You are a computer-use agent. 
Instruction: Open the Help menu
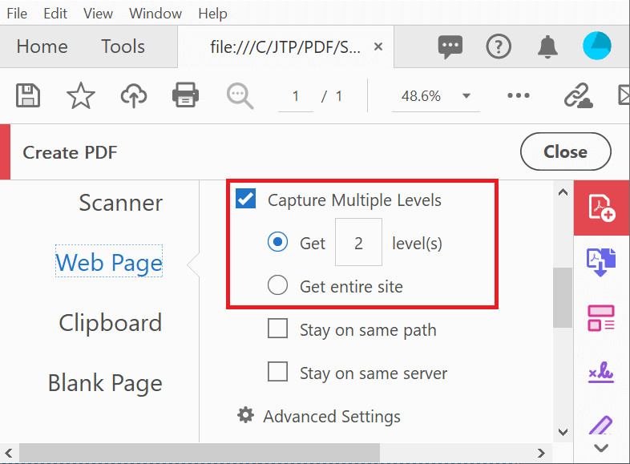(212, 14)
